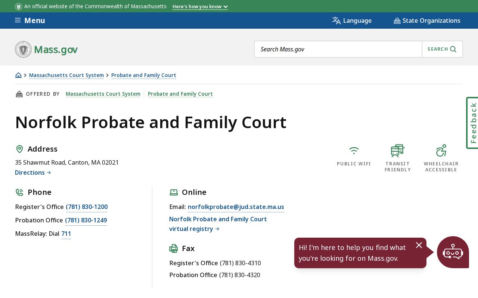Go to the home breadcrumb icon
This screenshot has width=478, height=298.
(x=18, y=75)
